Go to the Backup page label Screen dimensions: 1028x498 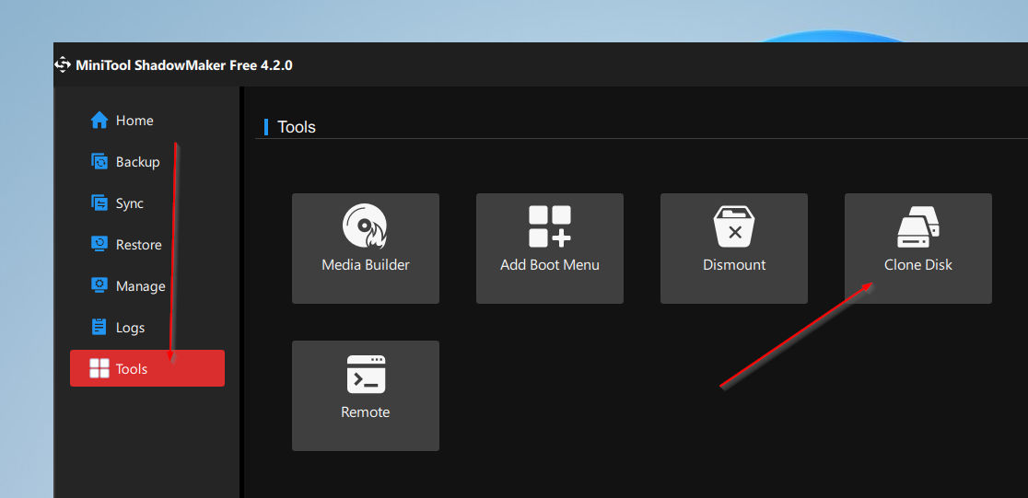pyautogui.click(x=137, y=162)
